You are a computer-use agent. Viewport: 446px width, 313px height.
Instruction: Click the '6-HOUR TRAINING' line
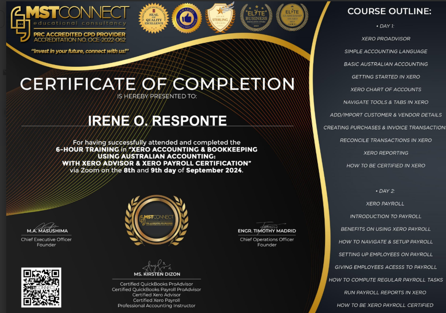click(157, 149)
